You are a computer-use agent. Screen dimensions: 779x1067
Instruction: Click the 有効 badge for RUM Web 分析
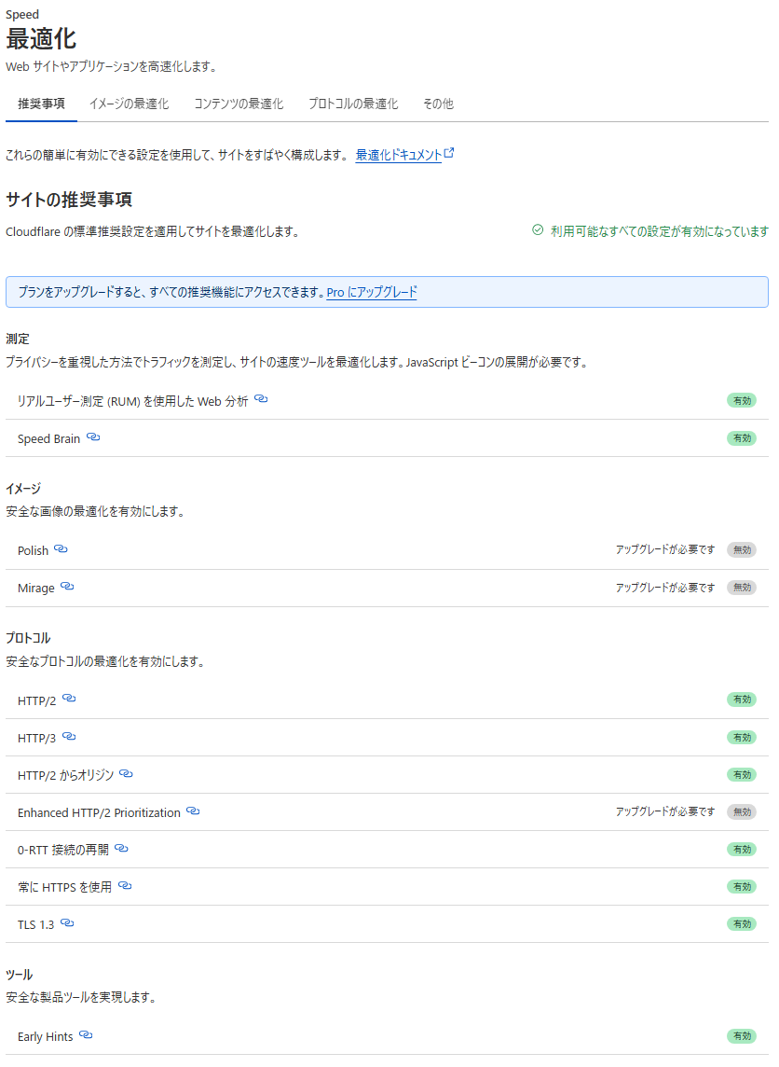coord(742,401)
